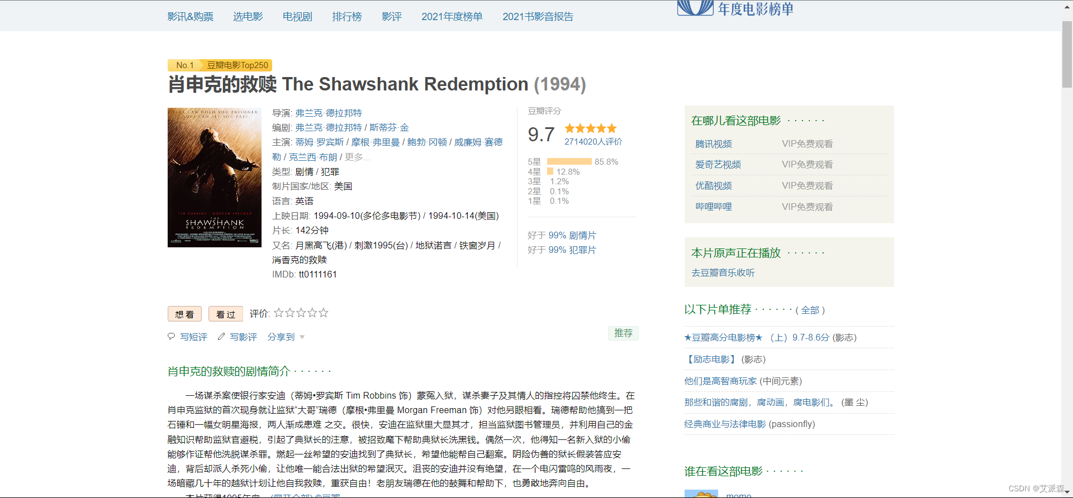1073x498 pixels.
Task: Open 2021书影音报告 navigation link
Action: (x=538, y=17)
